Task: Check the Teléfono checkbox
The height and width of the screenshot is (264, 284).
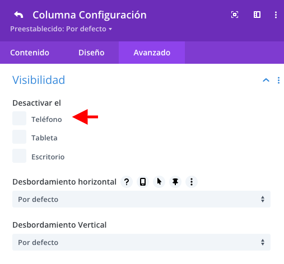Action: pos(19,119)
